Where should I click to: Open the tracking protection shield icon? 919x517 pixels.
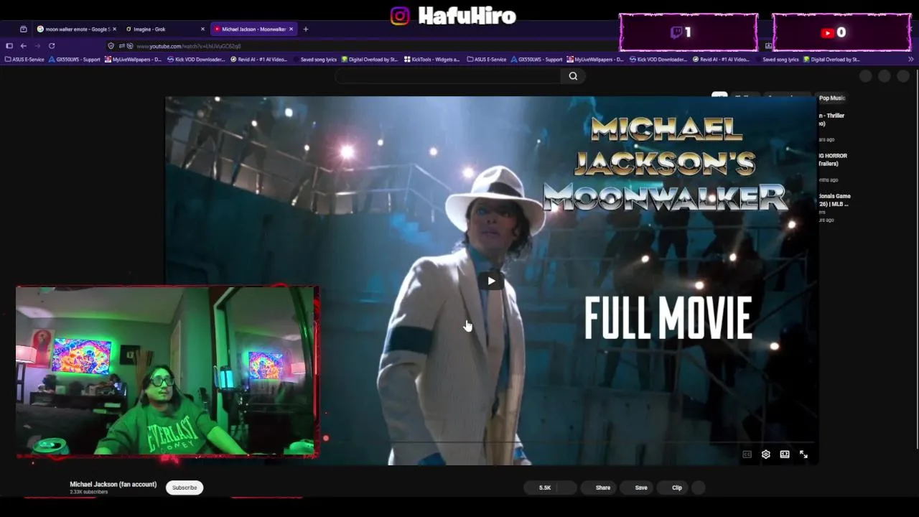(111, 46)
